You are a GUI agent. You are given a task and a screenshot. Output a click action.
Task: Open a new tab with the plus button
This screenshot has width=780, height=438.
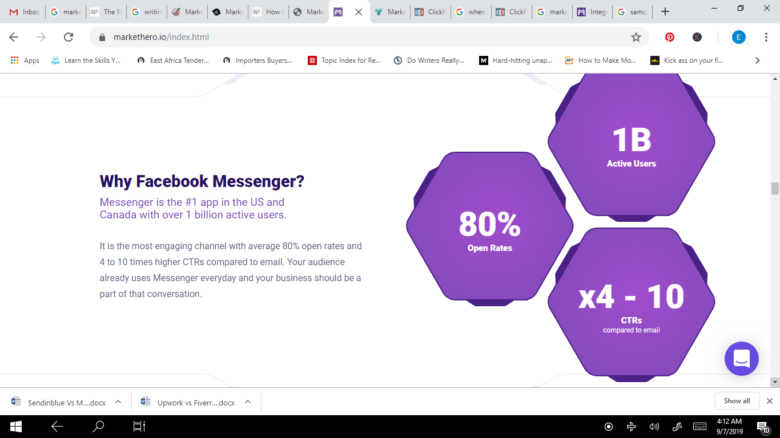point(665,12)
